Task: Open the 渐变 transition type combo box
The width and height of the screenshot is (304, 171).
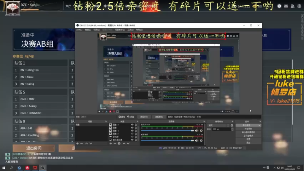Action: (218, 125)
